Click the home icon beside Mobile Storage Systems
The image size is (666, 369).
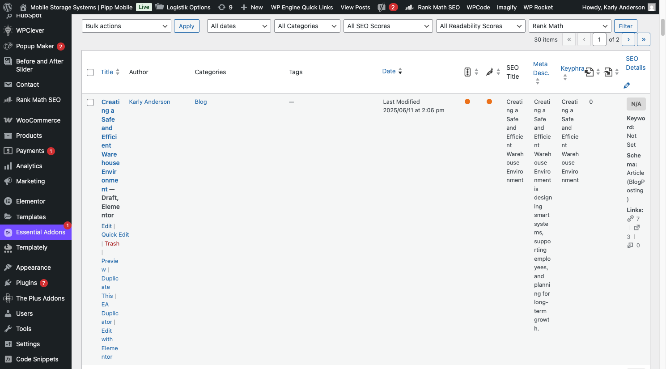tap(23, 7)
